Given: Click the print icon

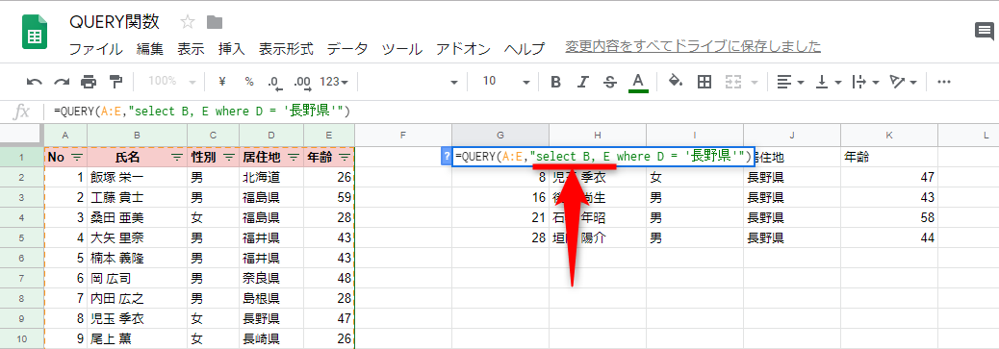Looking at the screenshot, I should click(x=88, y=82).
